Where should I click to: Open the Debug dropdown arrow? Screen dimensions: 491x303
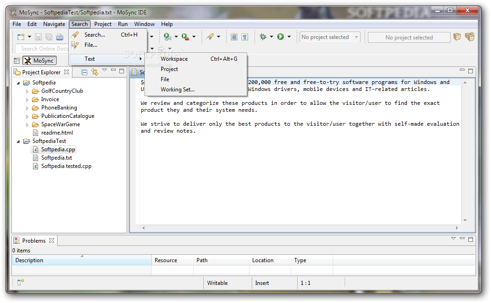[x=271, y=37]
